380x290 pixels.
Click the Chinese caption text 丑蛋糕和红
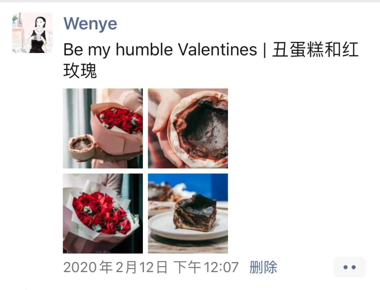315,50
